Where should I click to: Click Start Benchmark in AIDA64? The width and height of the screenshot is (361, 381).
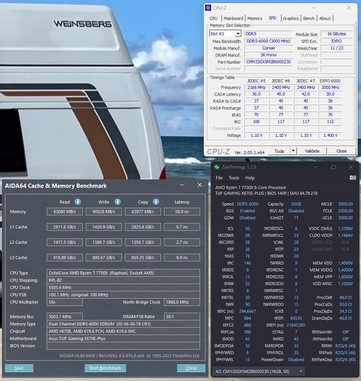pyautogui.click(x=105, y=368)
